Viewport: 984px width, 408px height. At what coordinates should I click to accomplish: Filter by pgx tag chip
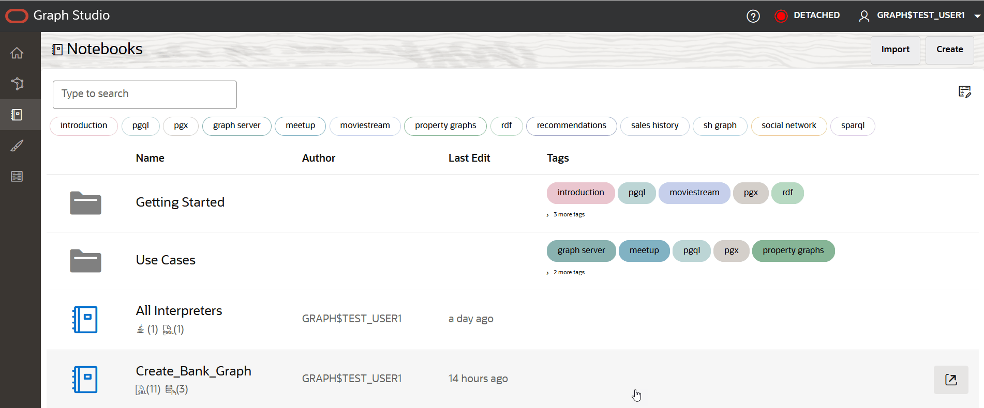pyautogui.click(x=181, y=125)
